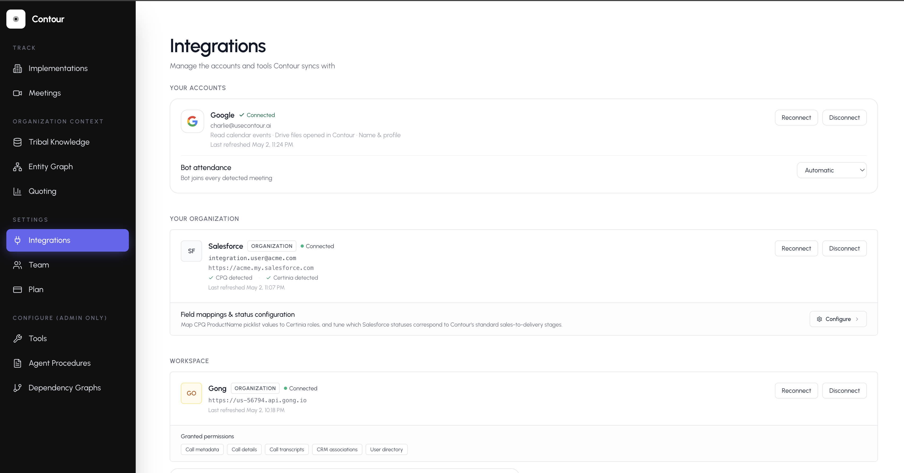Click the Dependency Graphs branch icon
Viewport: 904px width, 473px height.
[17, 387]
